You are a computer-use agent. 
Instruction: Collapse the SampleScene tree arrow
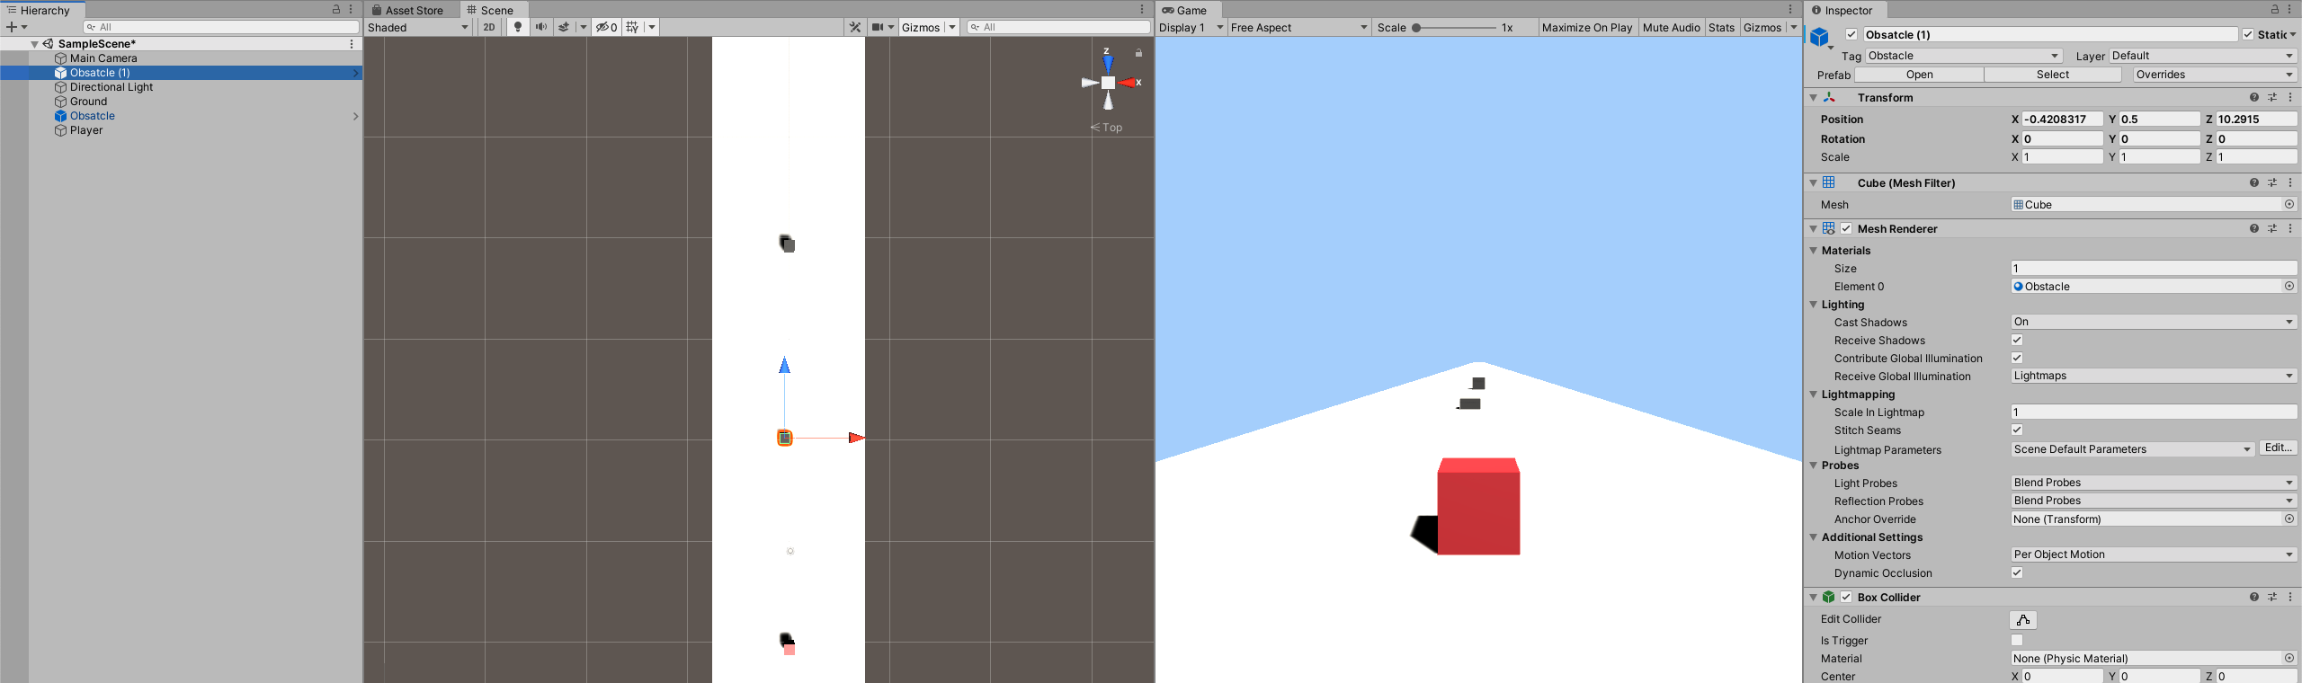click(34, 44)
